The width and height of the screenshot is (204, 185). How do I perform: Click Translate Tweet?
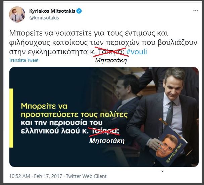point(24,60)
